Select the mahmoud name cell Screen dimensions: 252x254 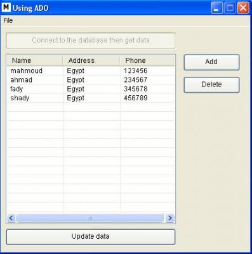pyautogui.click(x=26, y=70)
